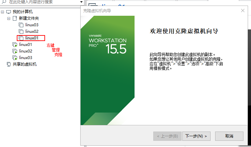Click running linux01 VM icon

(15, 45)
